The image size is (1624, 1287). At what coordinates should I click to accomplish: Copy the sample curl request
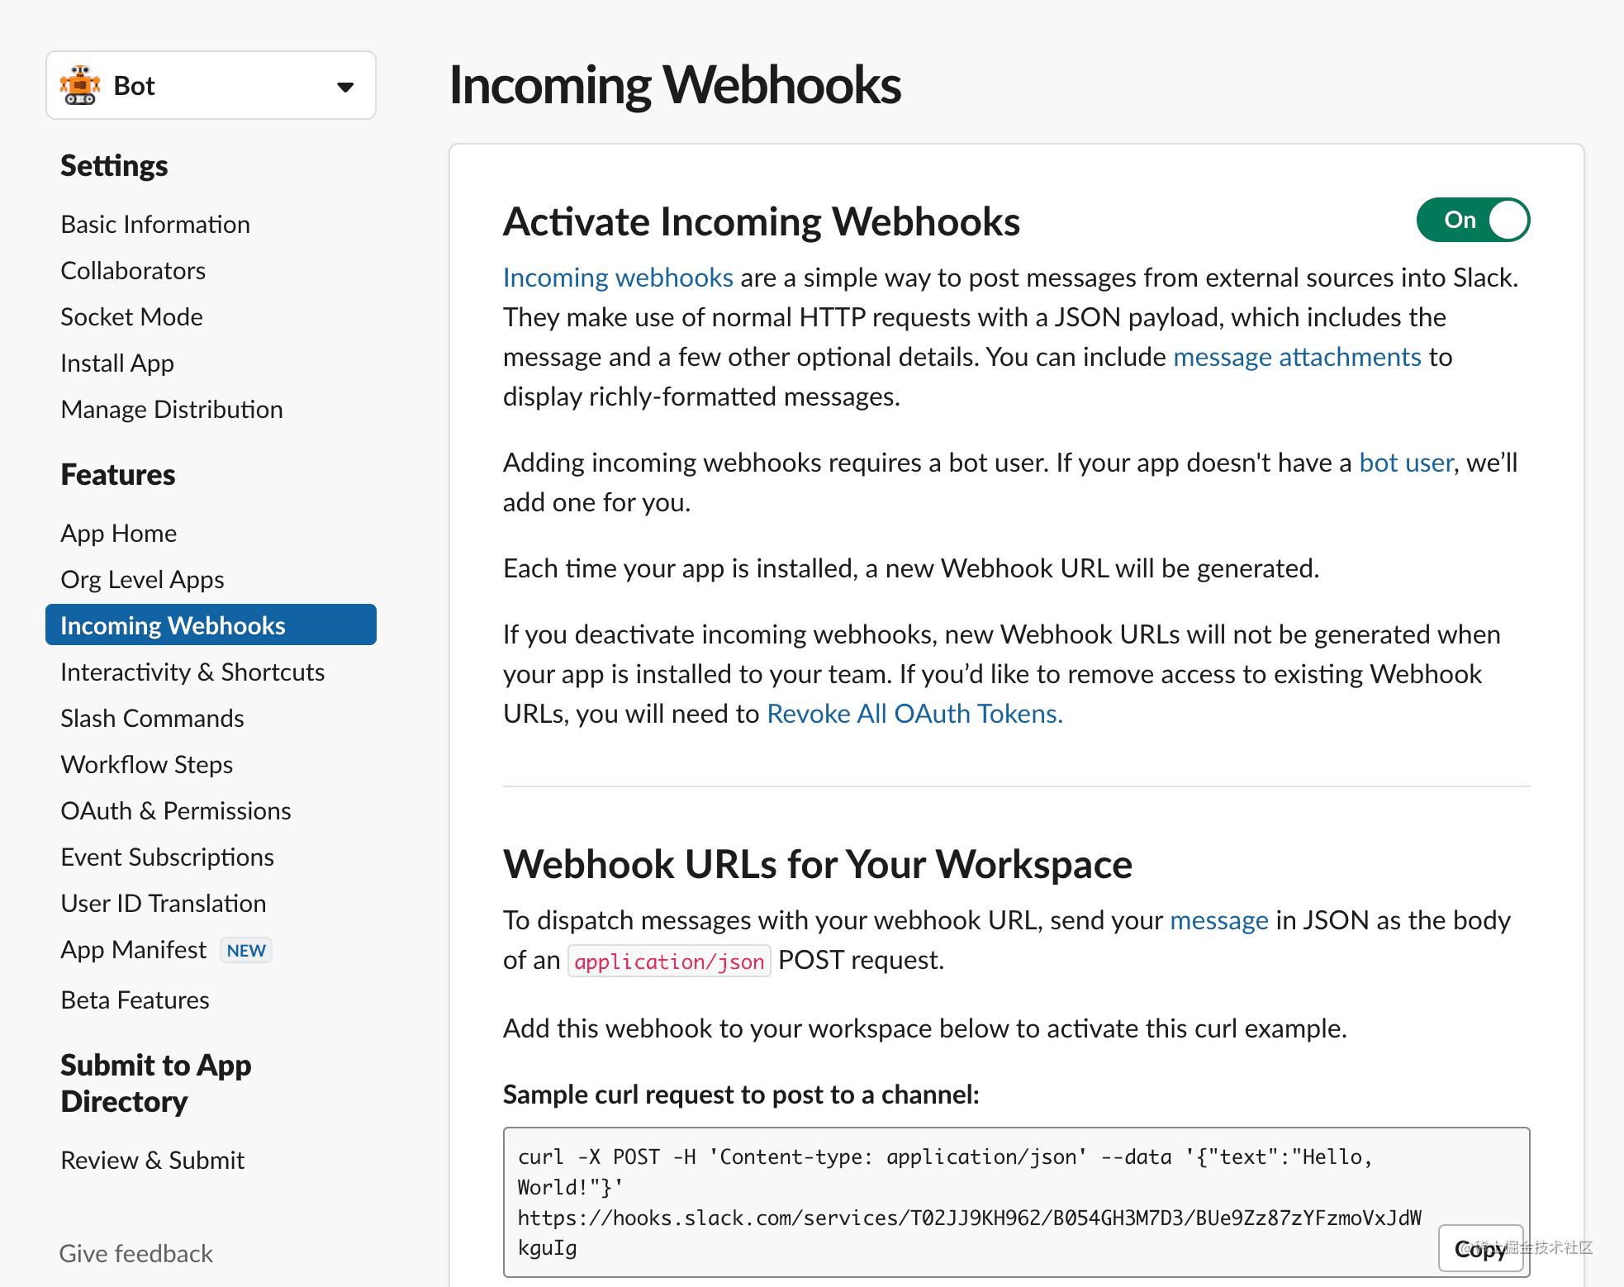pos(1480,1248)
